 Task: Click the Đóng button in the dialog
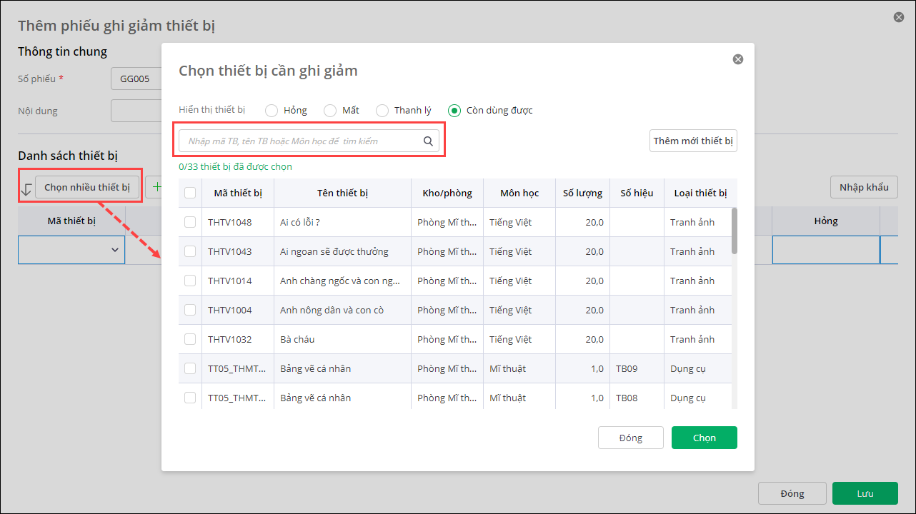[631, 438]
